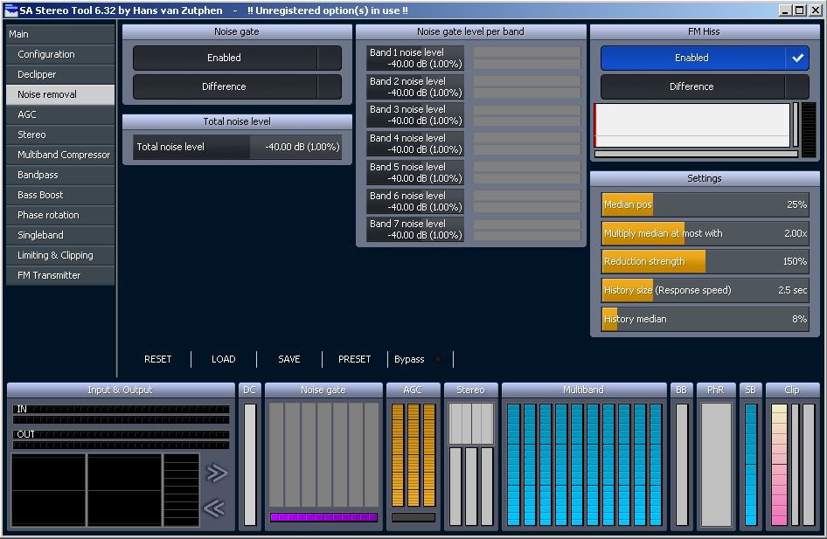
Task: Click the DC meter panel header
Action: [249, 390]
